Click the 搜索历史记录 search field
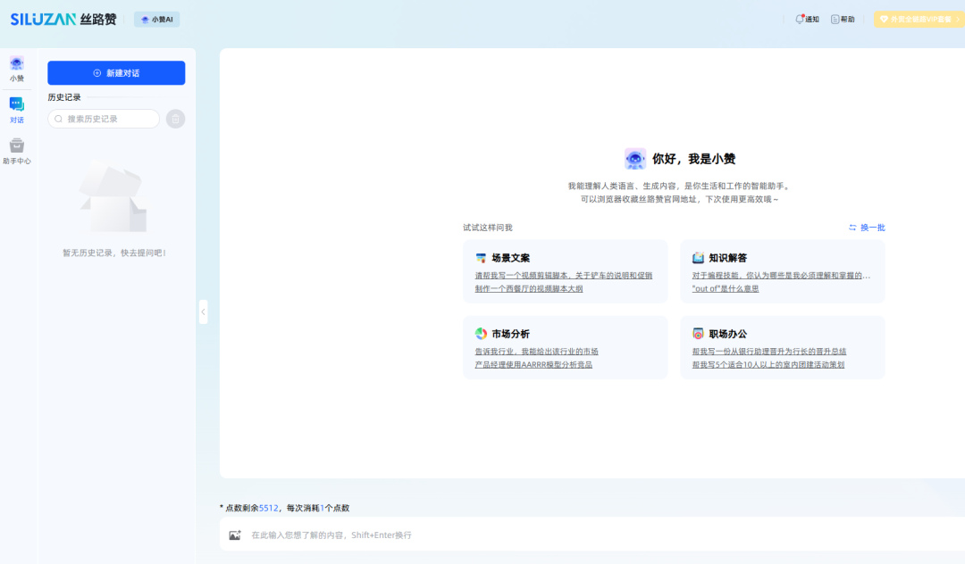This screenshot has width=965, height=564. click(103, 118)
